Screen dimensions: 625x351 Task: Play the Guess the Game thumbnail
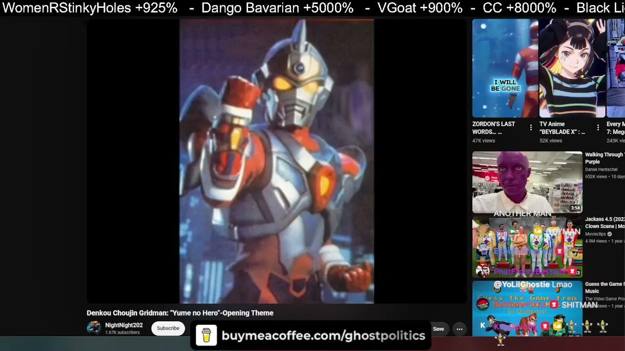527,308
